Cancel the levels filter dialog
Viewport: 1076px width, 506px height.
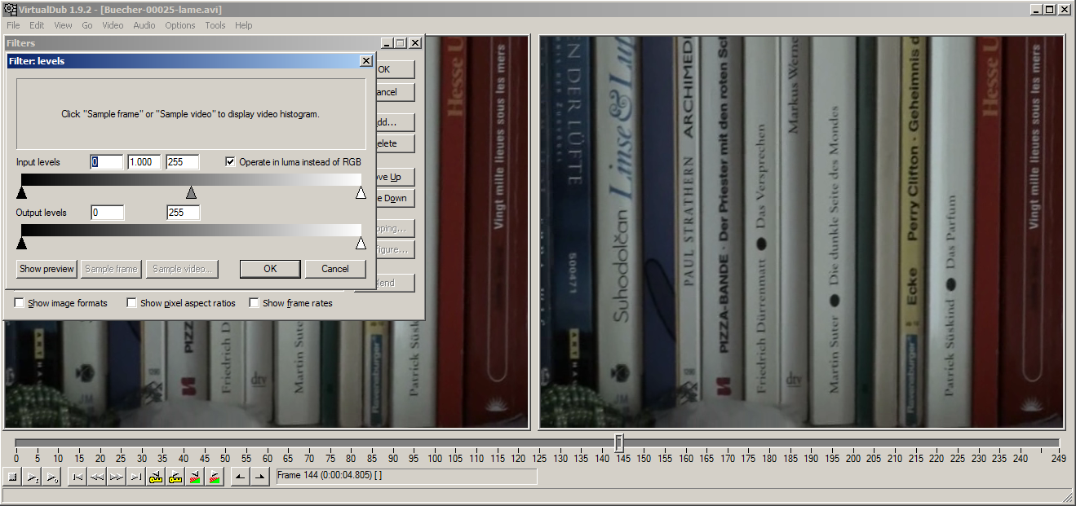click(335, 269)
